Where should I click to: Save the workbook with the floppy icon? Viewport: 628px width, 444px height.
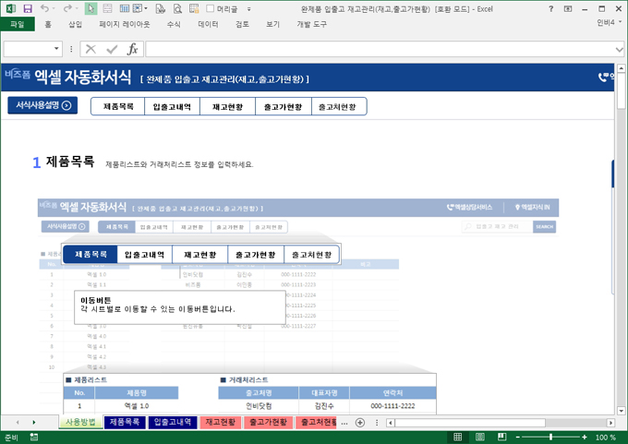tap(27, 8)
